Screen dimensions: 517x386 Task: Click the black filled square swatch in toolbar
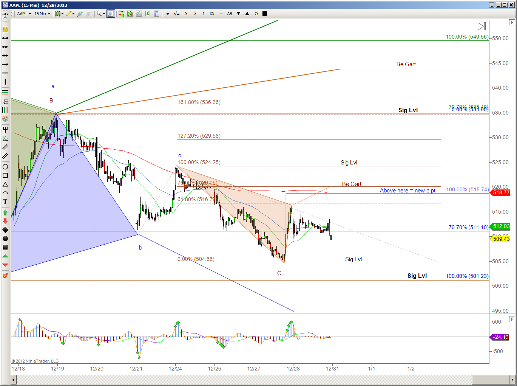point(265,14)
